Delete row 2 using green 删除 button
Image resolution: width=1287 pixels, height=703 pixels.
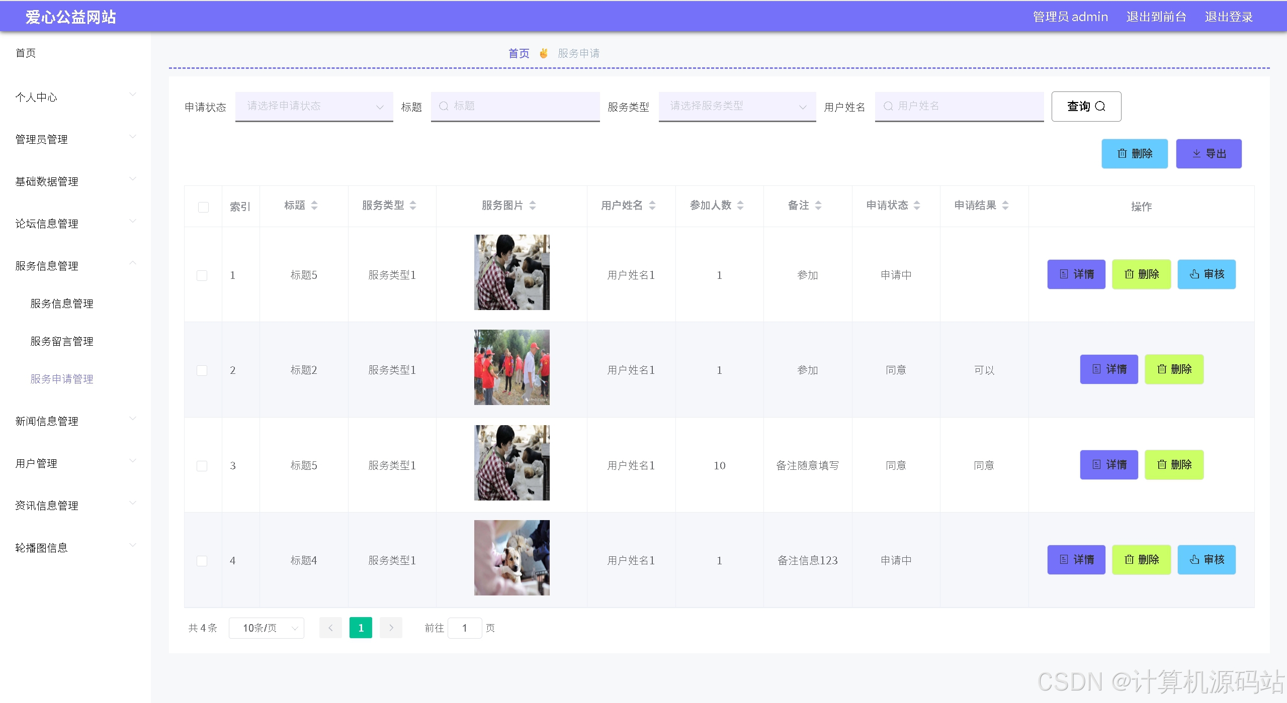tap(1173, 369)
